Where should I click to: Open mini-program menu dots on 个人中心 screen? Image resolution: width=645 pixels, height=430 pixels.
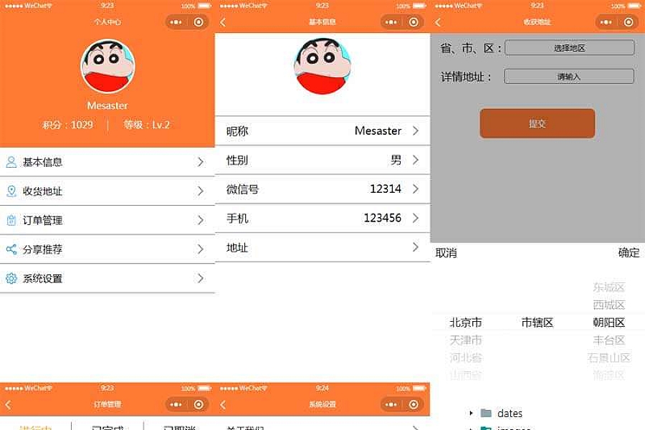pyautogui.click(x=176, y=22)
